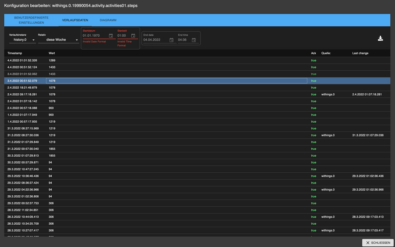Select the row with timestamp 2.4.2022 01:07:18.142
This screenshot has width=395, height=247.
coord(197,101)
